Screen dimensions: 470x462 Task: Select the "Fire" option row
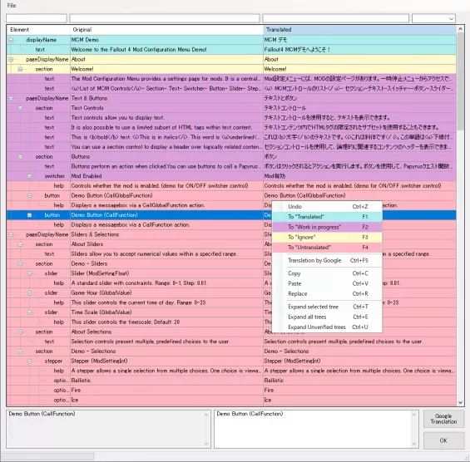pyautogui.click(x=231, y=391)
